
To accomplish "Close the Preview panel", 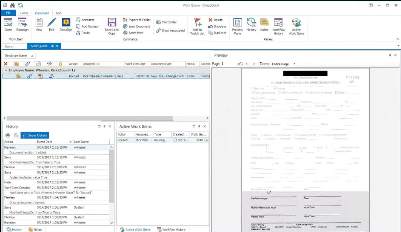I will (x=395, y=55).
